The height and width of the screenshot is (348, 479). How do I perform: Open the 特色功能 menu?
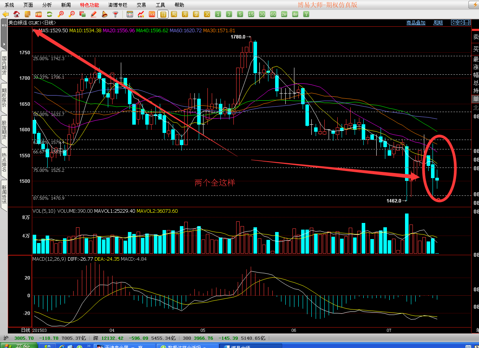point(89,5)
